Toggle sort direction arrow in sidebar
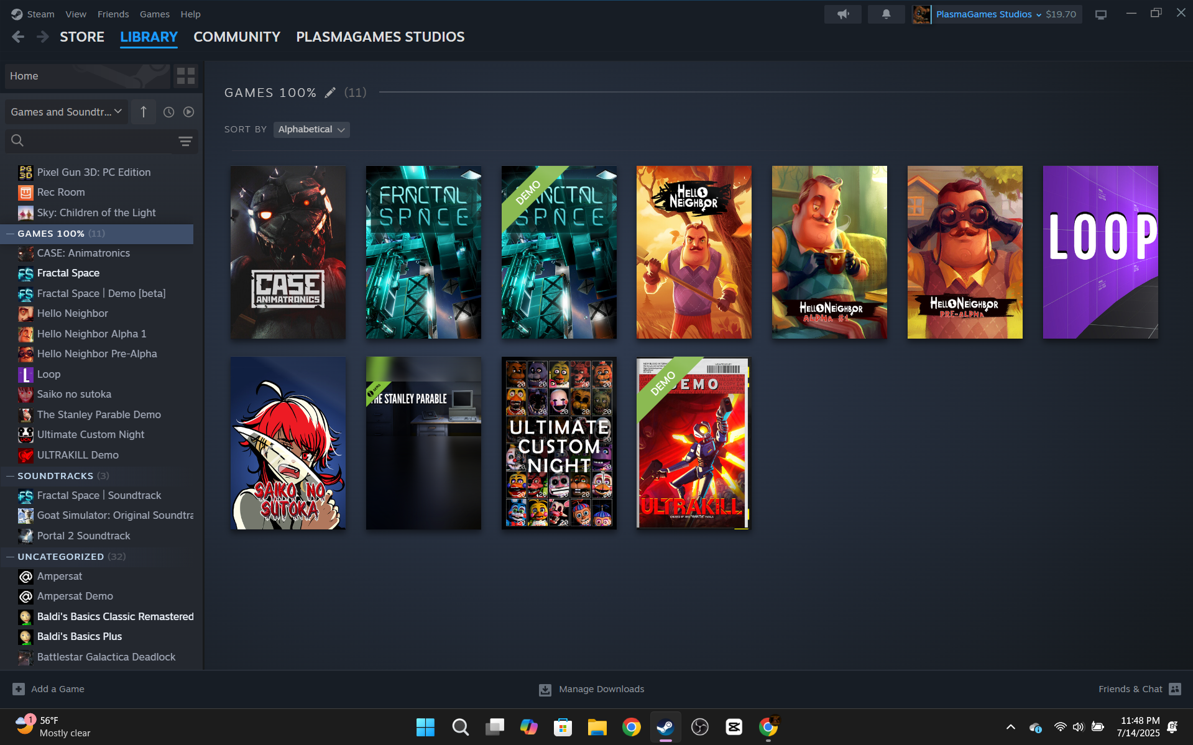Image resolution: width=1193 pixels, height=745 pixels. 144,112
